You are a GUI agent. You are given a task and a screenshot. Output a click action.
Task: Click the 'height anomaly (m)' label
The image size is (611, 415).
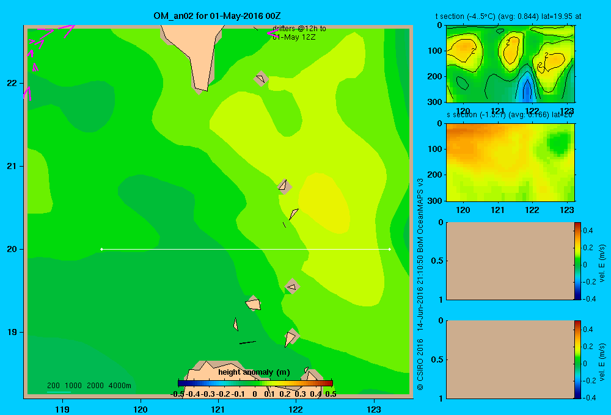coord(254,372)
